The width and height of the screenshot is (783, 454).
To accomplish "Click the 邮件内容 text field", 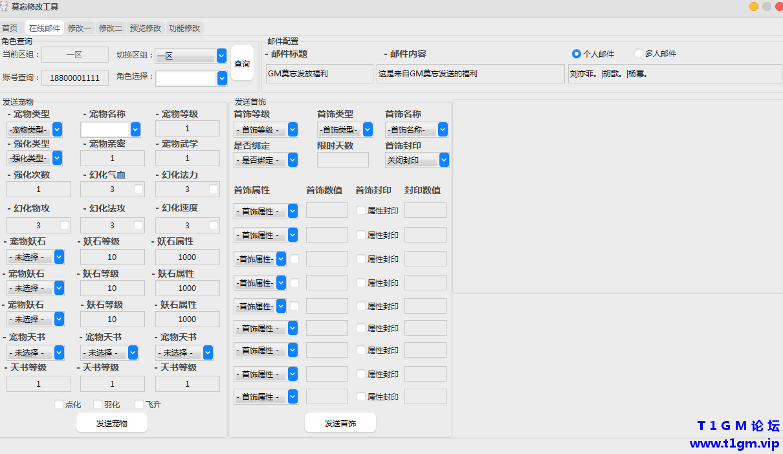I will (x=470, y=74).
